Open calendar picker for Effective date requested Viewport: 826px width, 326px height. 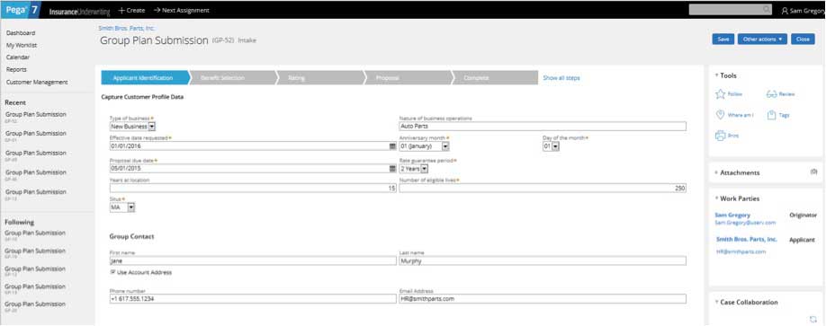point(392,146)
